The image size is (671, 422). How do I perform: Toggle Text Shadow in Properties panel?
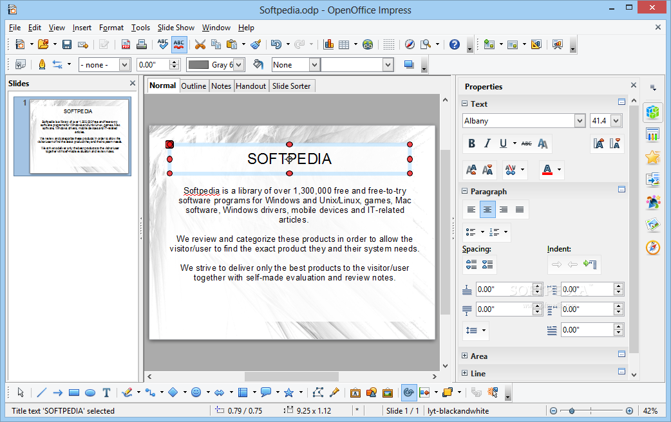(x=543, y=143)
